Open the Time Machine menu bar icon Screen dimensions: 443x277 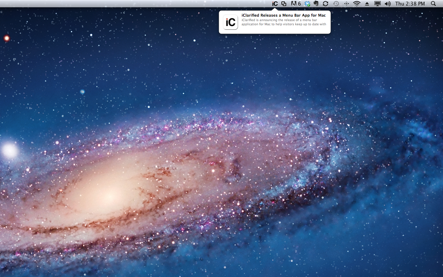[x=336, y=4]
